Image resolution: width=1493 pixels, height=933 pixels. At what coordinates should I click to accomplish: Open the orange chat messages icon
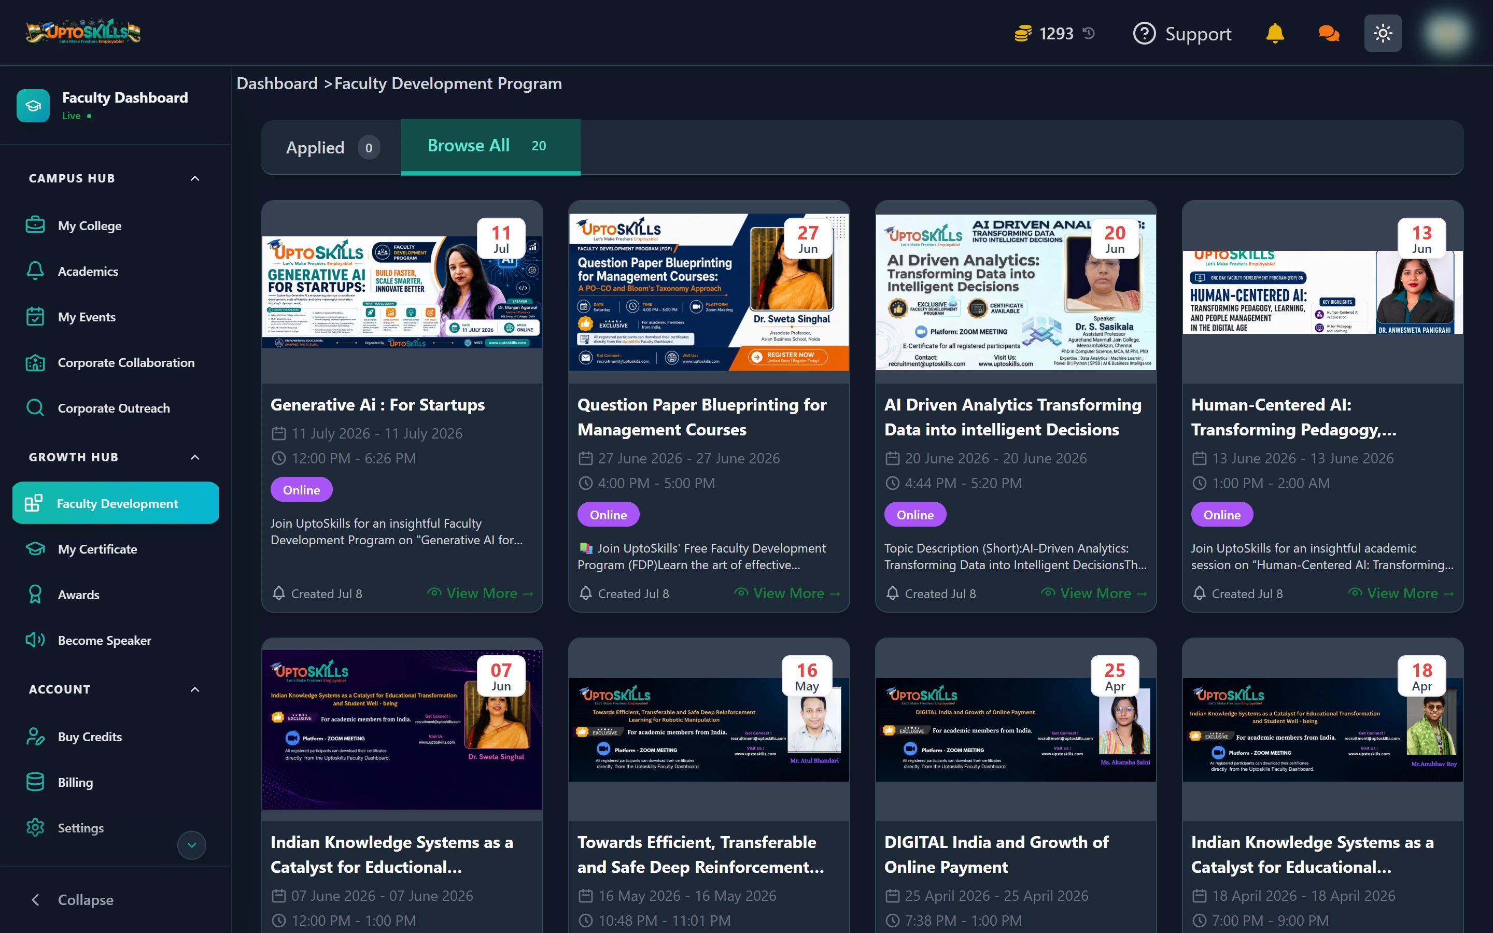[1328, 33]
